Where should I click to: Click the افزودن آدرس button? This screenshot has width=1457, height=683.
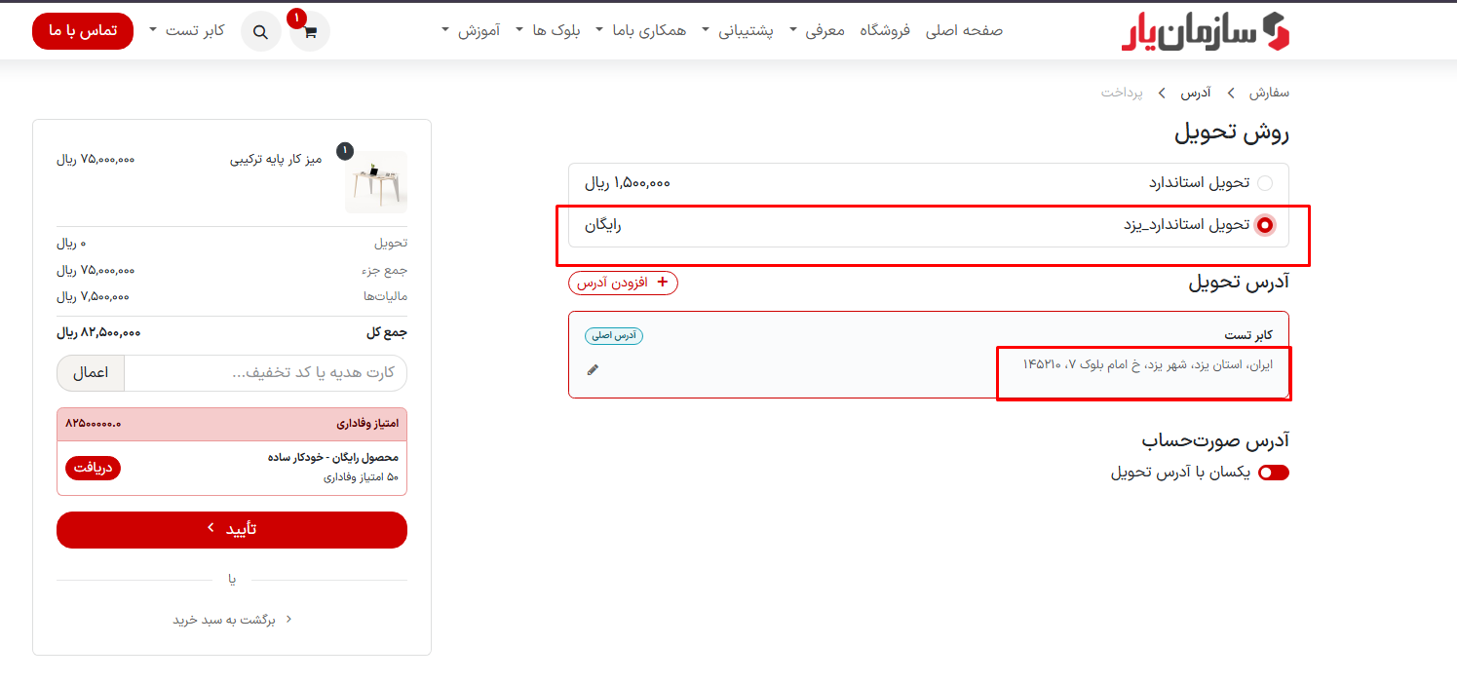pos(624,283)
